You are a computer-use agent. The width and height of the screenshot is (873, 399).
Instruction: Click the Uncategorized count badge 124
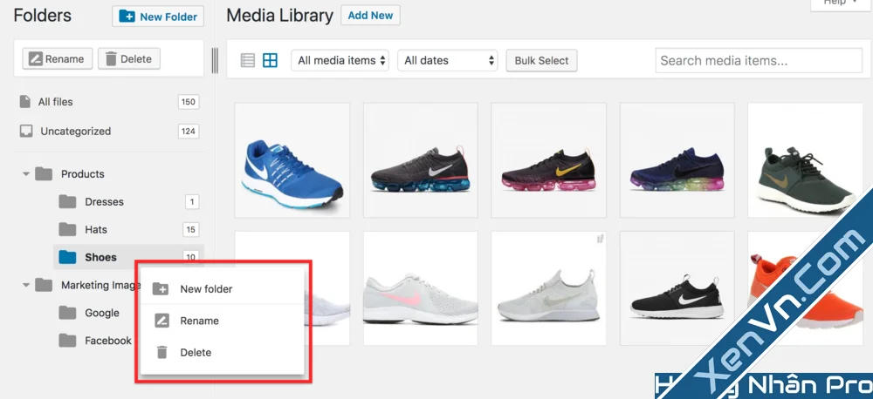pos(189,132)
